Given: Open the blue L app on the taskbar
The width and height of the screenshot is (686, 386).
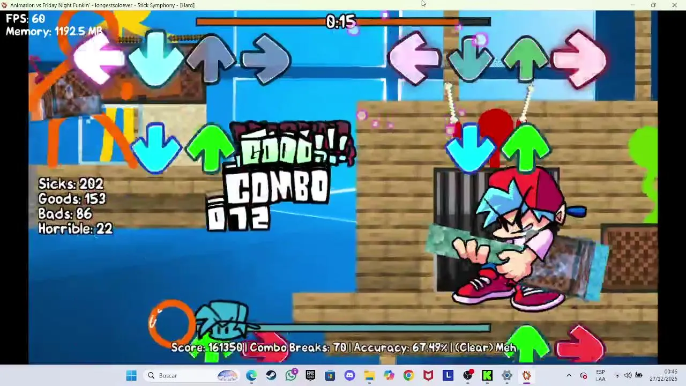Looking at the screenshot, I should point(448,375).
